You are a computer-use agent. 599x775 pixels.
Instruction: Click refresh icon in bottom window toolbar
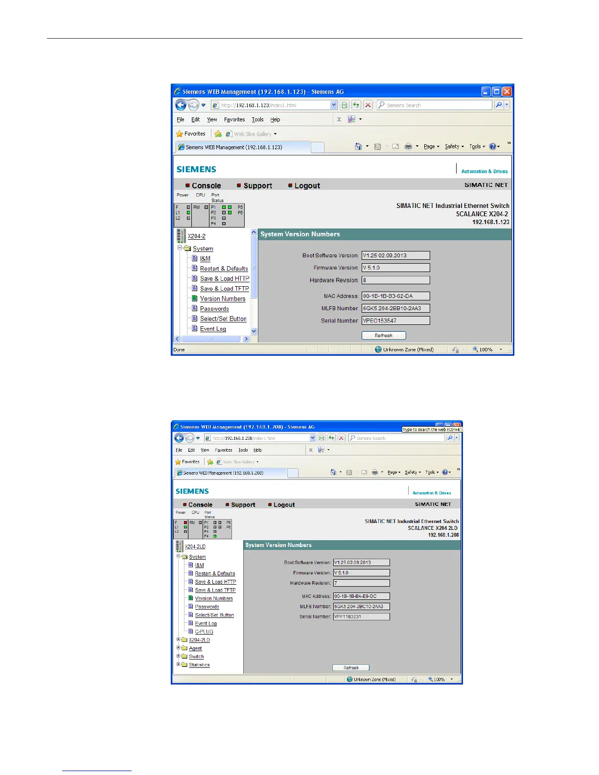(331, 438)
